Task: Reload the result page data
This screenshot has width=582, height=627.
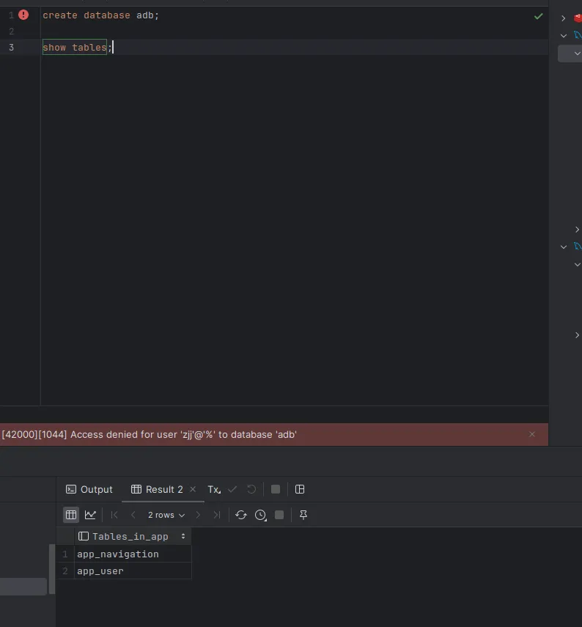Action: [241, 515]
